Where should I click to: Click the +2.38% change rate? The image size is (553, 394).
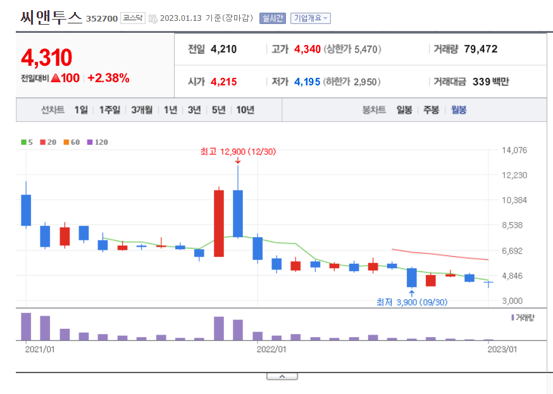pos(108,78)
